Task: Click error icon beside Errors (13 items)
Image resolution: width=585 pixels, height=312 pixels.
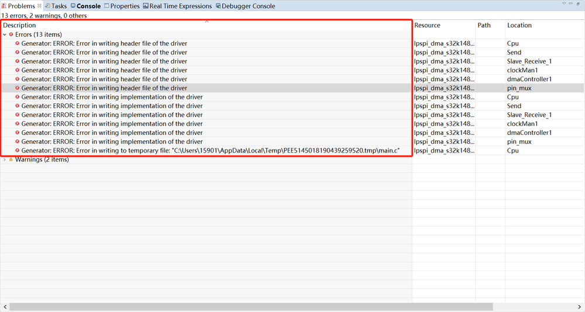Action: [x=11, y=34]
